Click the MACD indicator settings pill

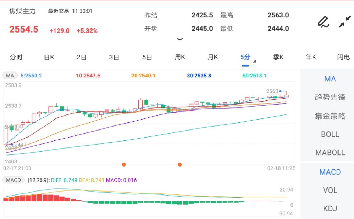13,180
